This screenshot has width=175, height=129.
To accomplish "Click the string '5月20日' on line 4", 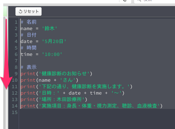I will pos(54,42).
